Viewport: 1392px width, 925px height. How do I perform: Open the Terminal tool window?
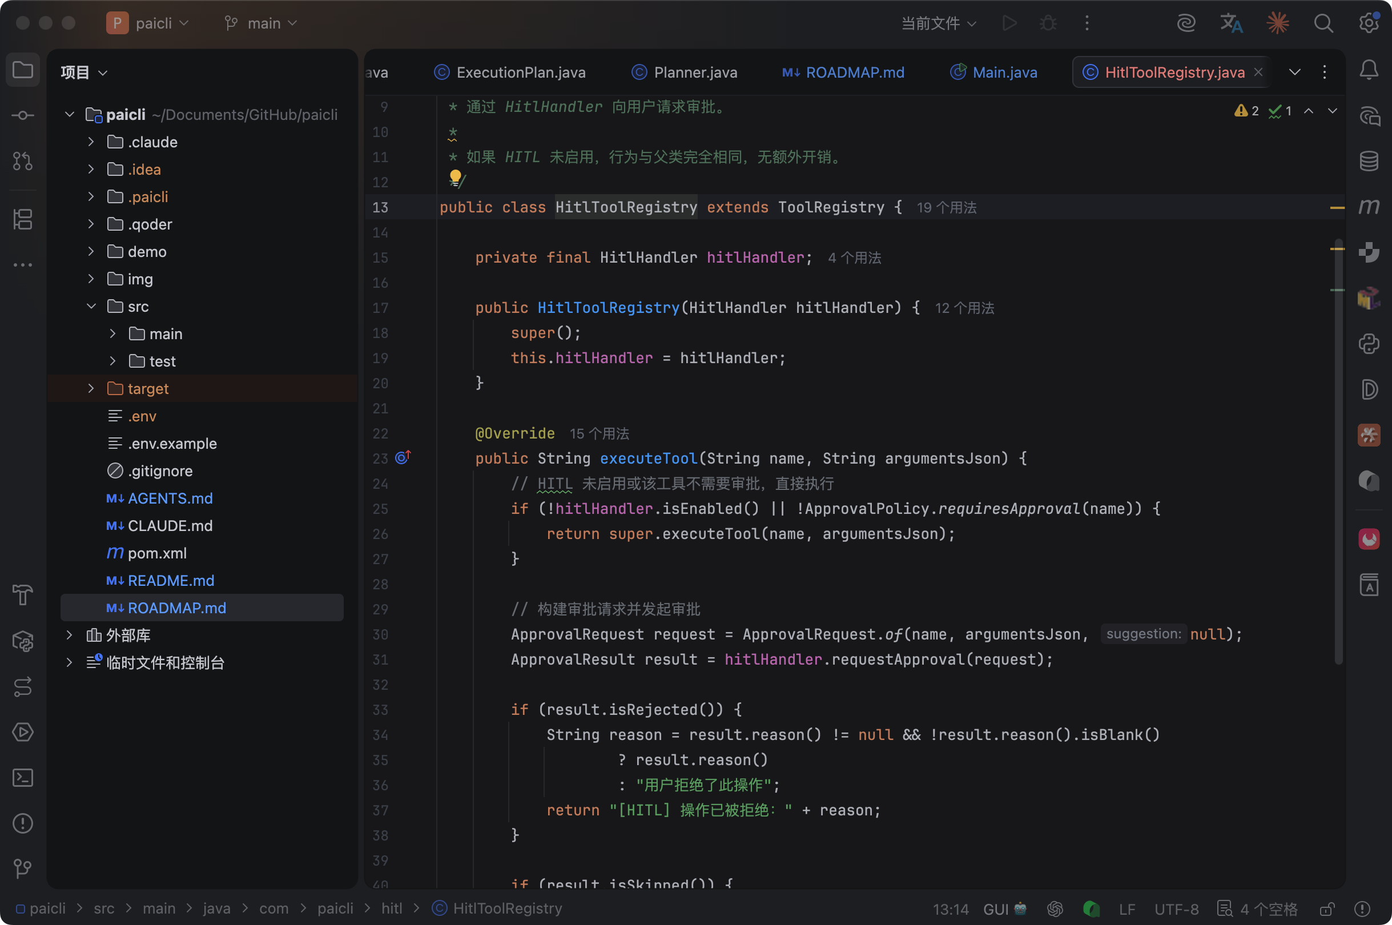22,778
